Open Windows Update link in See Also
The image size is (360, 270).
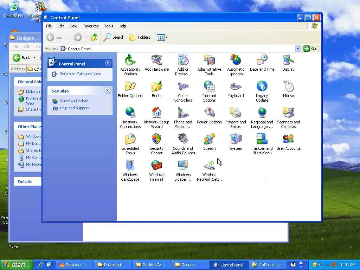(74, 101)
